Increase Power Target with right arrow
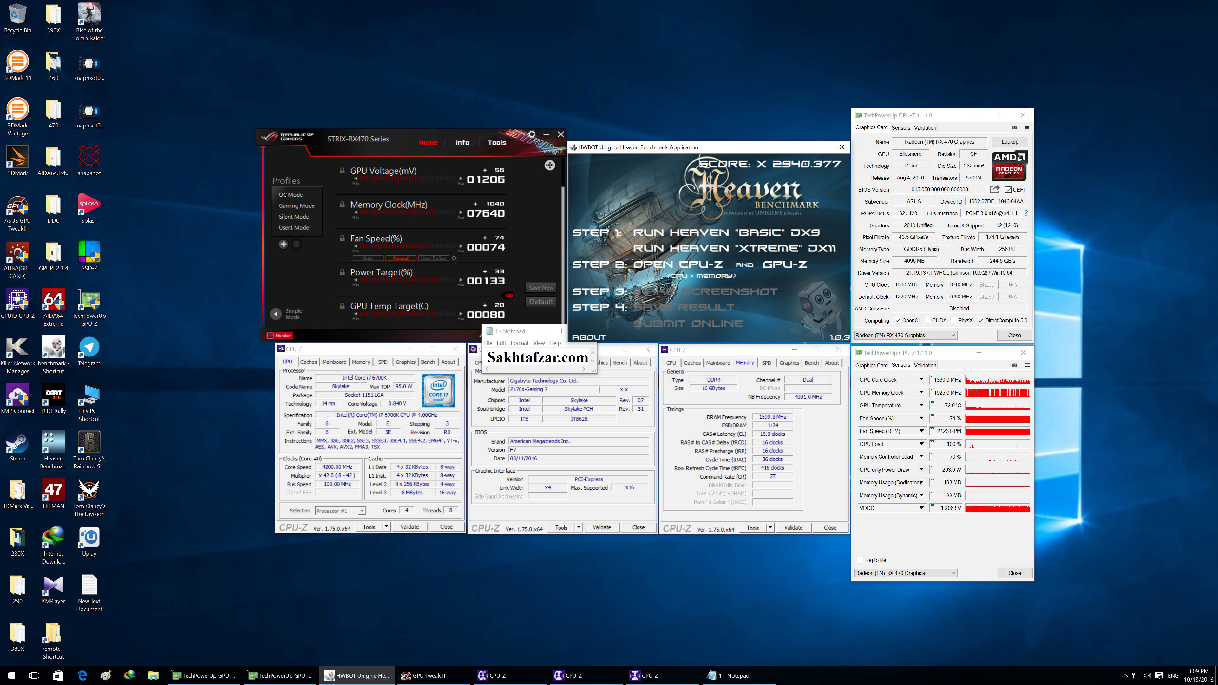1218x685 pixels. coord(461,280)
